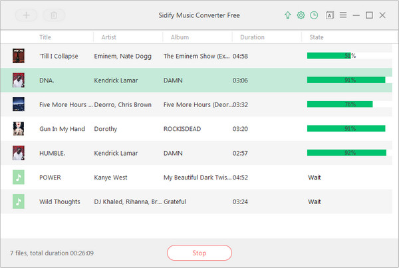
Task: Click the POWER music note icon
Action: 19,177
